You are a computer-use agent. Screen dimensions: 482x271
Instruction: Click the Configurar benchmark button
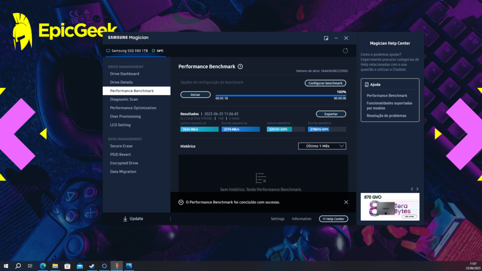coord(325,83)
